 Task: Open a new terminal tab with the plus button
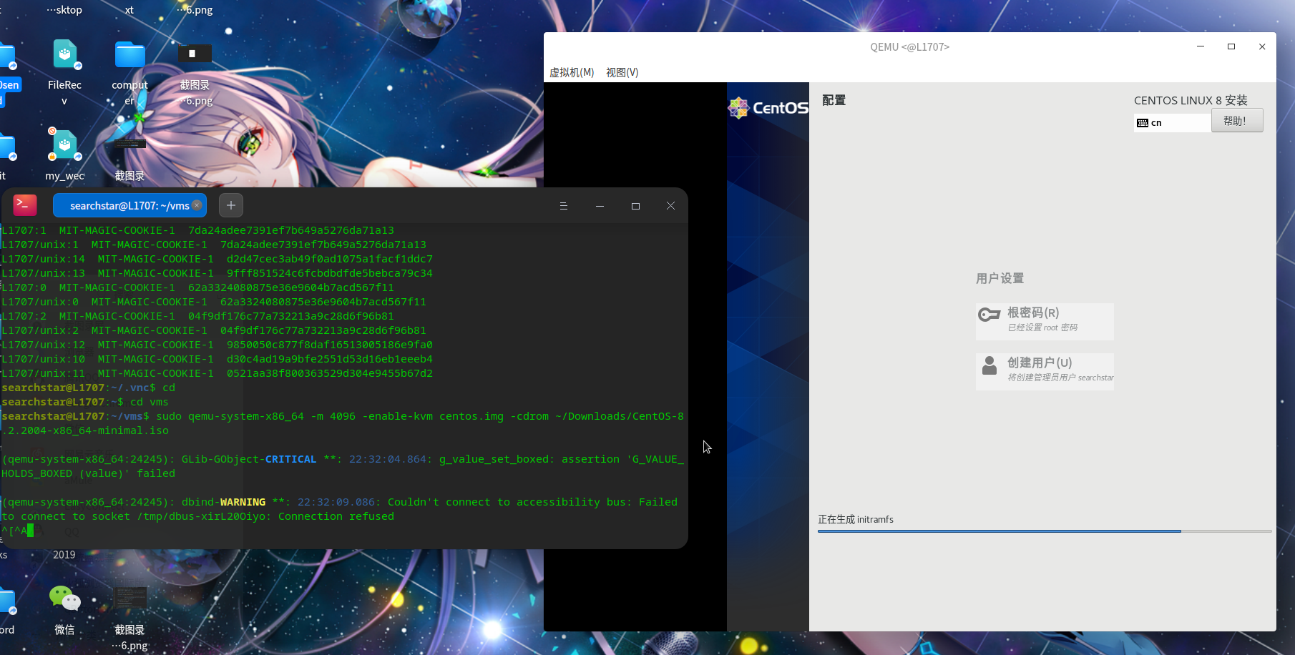230,205
